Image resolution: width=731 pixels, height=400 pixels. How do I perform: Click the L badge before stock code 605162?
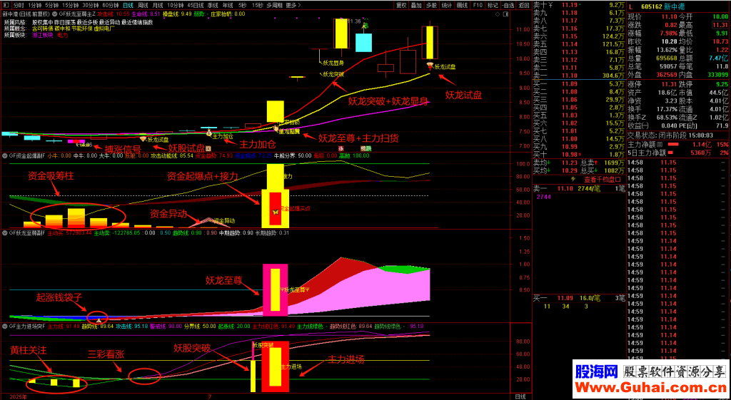[630, 7]
